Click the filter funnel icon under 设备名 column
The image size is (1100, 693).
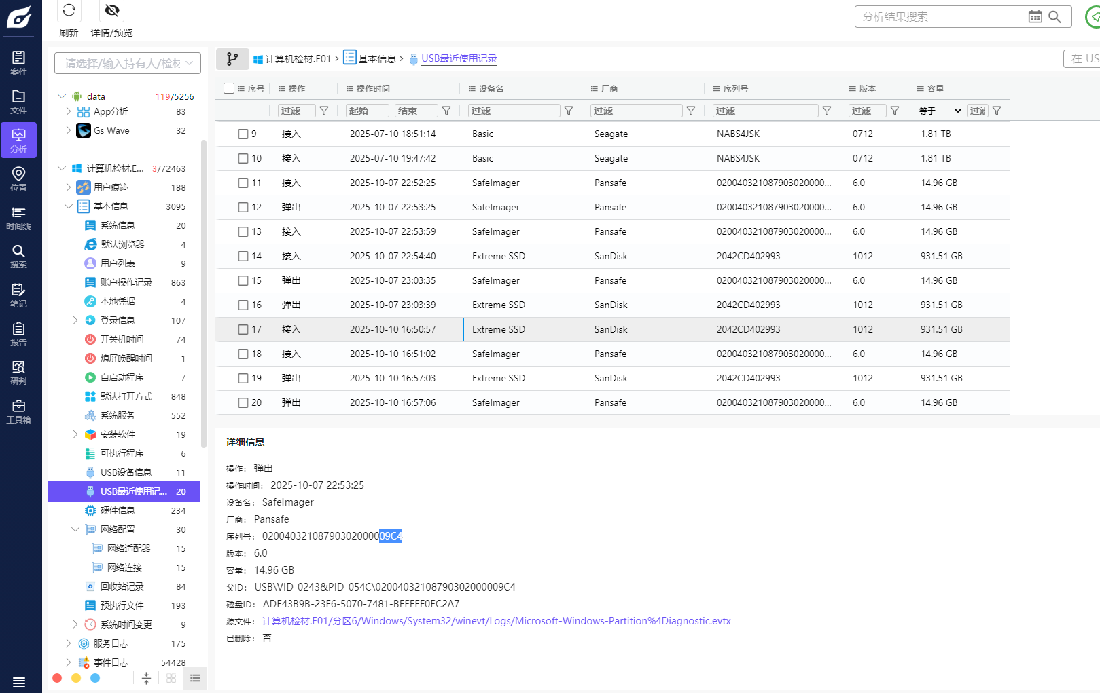coord(569,111)
